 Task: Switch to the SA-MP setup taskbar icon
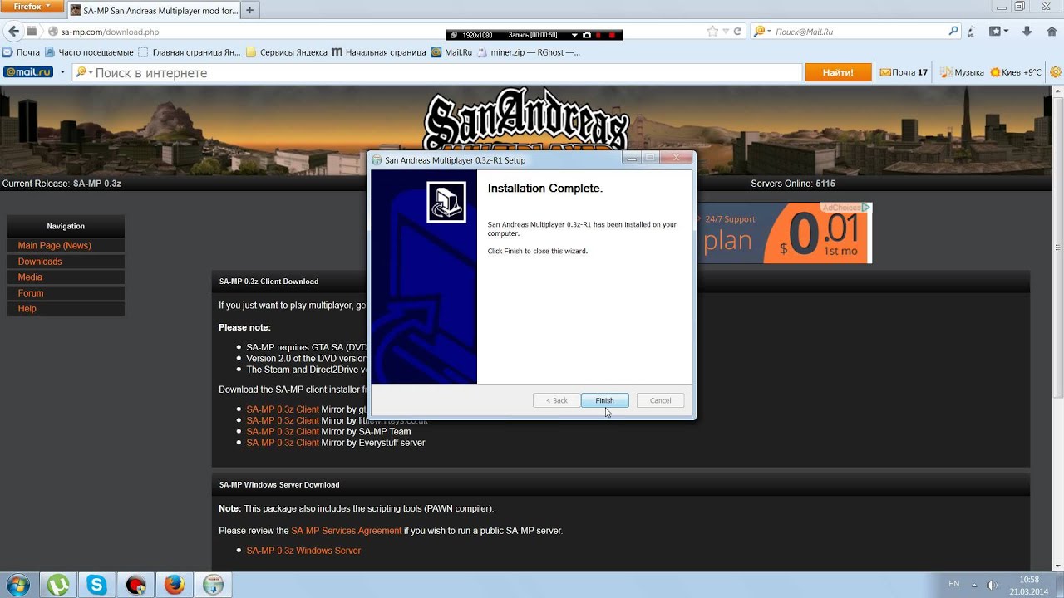[x=214, y=585]
